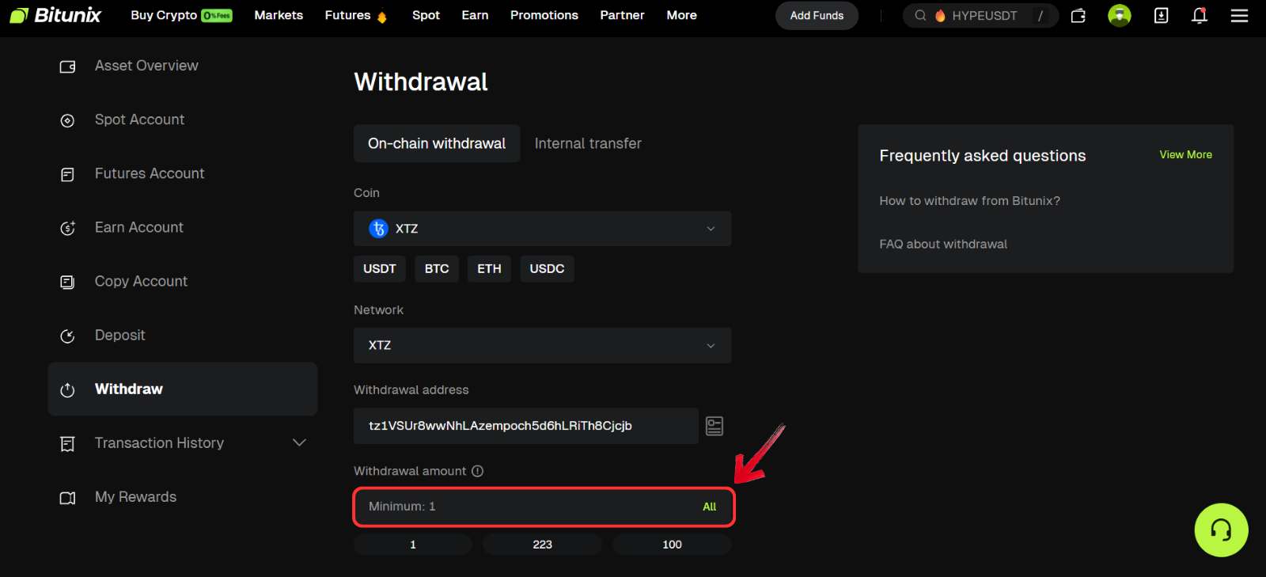Focus the withdrawal amount field
The image size is (1266, 577).
(544, 507)
